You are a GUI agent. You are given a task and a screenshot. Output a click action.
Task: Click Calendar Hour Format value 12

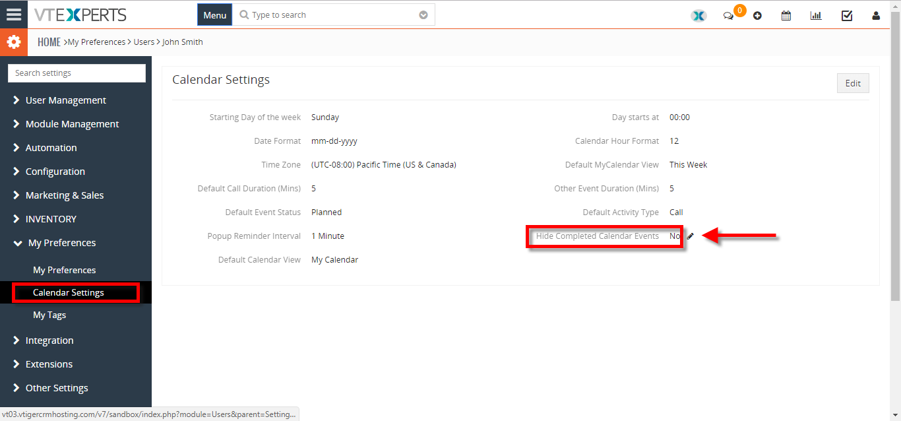click(674, 141)
